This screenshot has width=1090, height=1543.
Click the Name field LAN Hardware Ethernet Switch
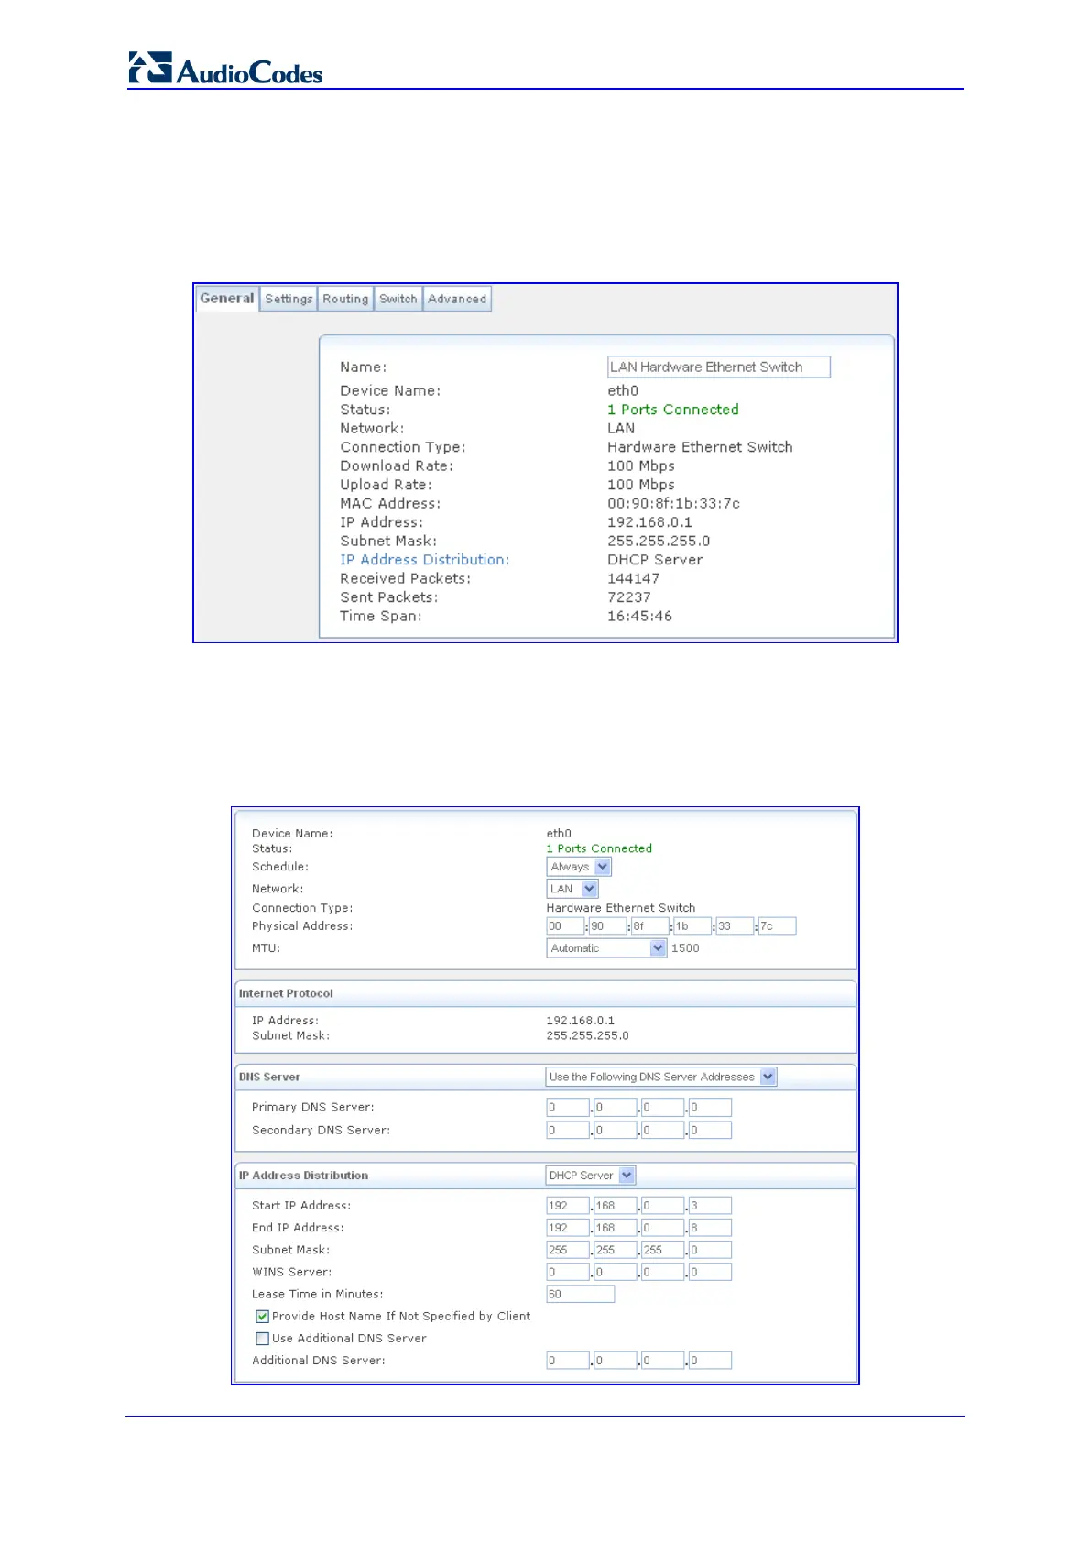719,367
